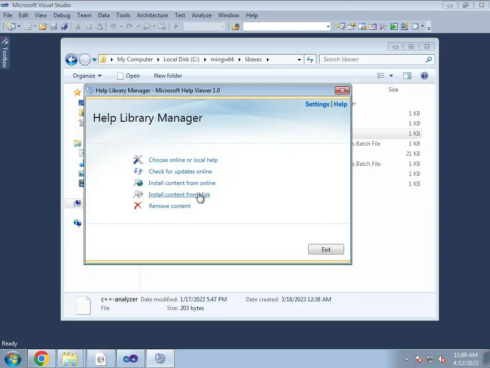This screenshot has width=490, height=368.
Task: Click the Redo arrow toolbar icon
Action: pyautogui.click(x=129, y=27)
